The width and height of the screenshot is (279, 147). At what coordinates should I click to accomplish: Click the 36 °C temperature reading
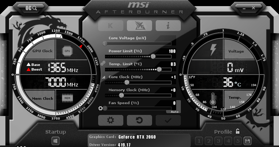[x=232, y=82]
